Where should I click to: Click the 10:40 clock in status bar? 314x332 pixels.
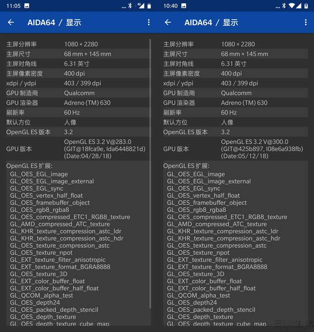170,6
